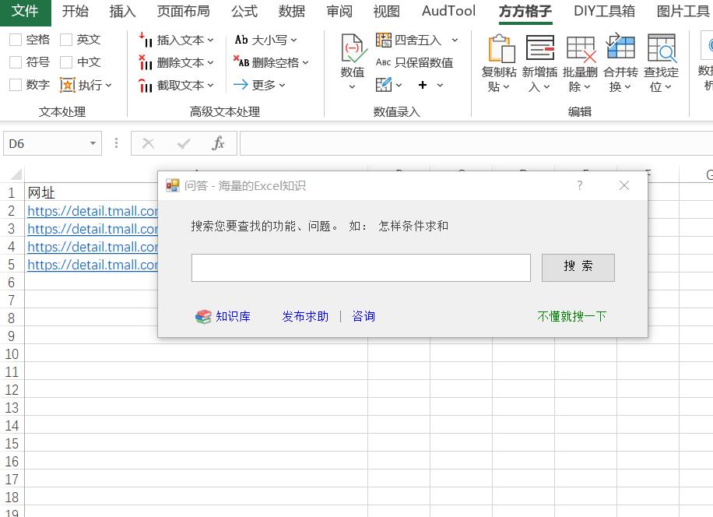The width and height of the screenshot is (713, 517).
Task: Click the 合并转换 icon
Action: click(x=620, y=48)
